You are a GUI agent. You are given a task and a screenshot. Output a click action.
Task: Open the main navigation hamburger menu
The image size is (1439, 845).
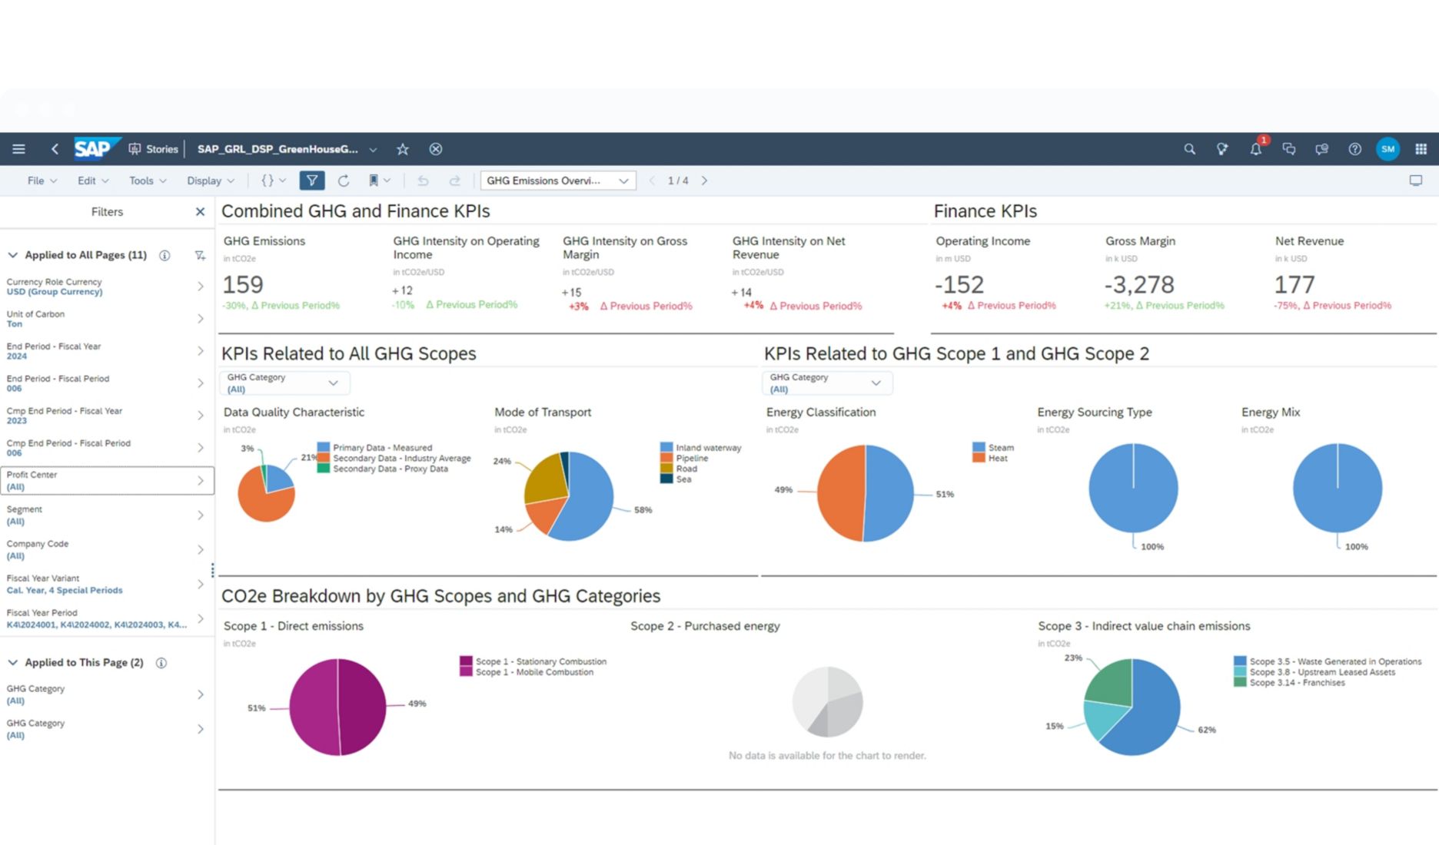pos(18,149)
